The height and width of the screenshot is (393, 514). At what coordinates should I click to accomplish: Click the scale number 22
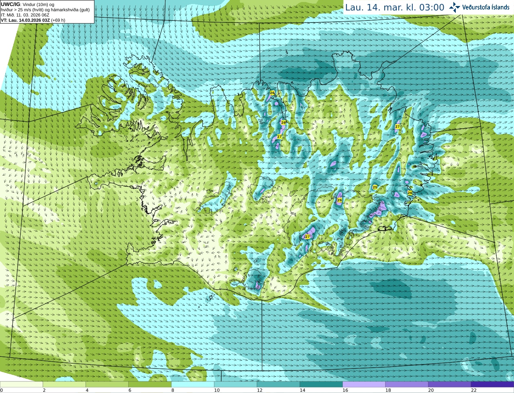coord(474,390)
